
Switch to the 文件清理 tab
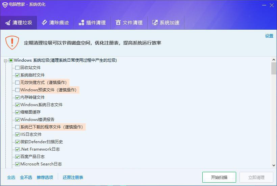pos(129,23)
